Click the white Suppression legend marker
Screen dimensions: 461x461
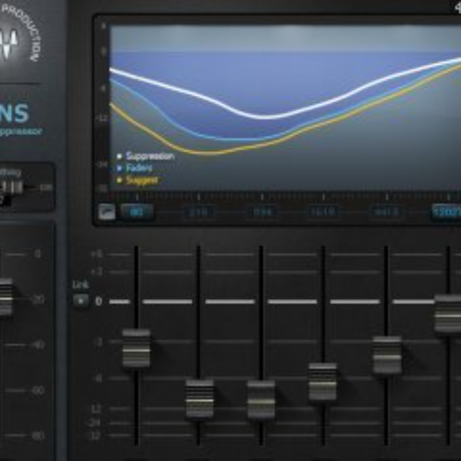pyautogui.click(x=120, y=156)
